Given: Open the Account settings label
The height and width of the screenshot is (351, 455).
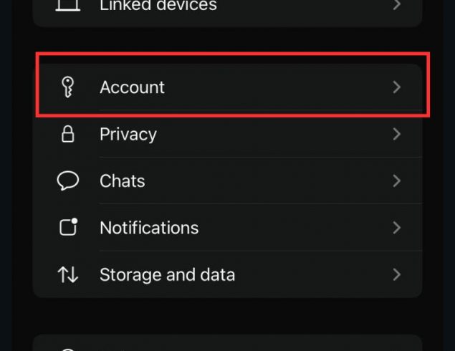Looking at the screenshot, I should [132, 87].
